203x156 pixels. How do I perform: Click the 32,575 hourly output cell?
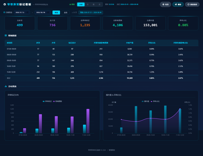[130, 60]
